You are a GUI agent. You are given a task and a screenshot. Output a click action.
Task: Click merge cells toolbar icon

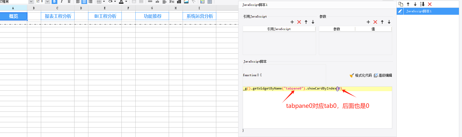[x=134, y=1]
